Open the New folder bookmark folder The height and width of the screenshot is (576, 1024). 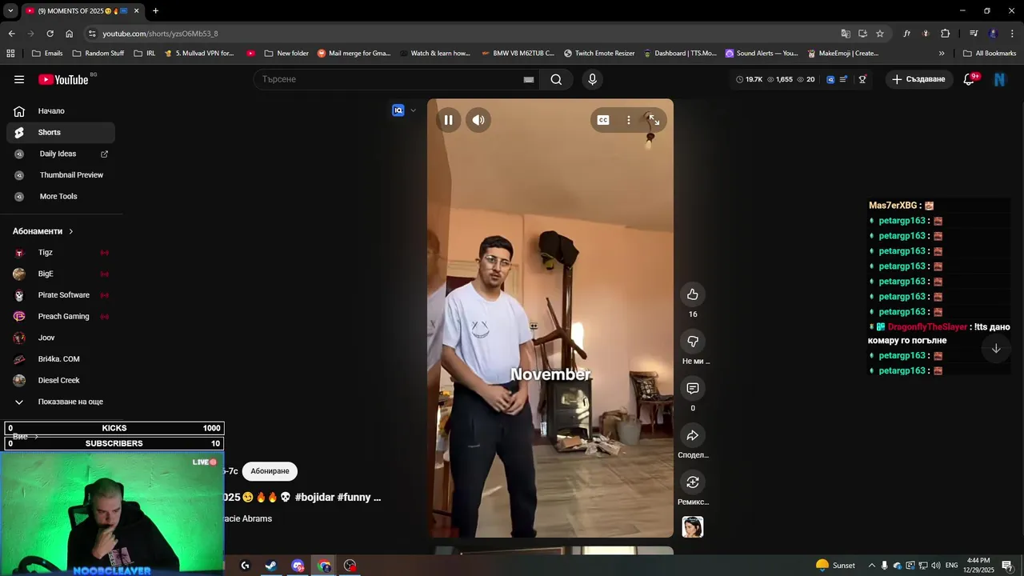(x=286, y=54)
